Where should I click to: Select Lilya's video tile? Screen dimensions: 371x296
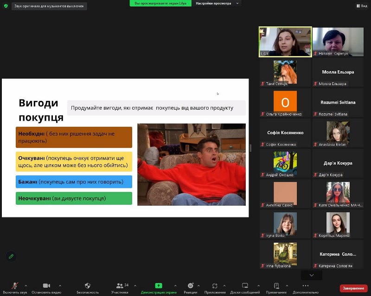coord(285,42)
